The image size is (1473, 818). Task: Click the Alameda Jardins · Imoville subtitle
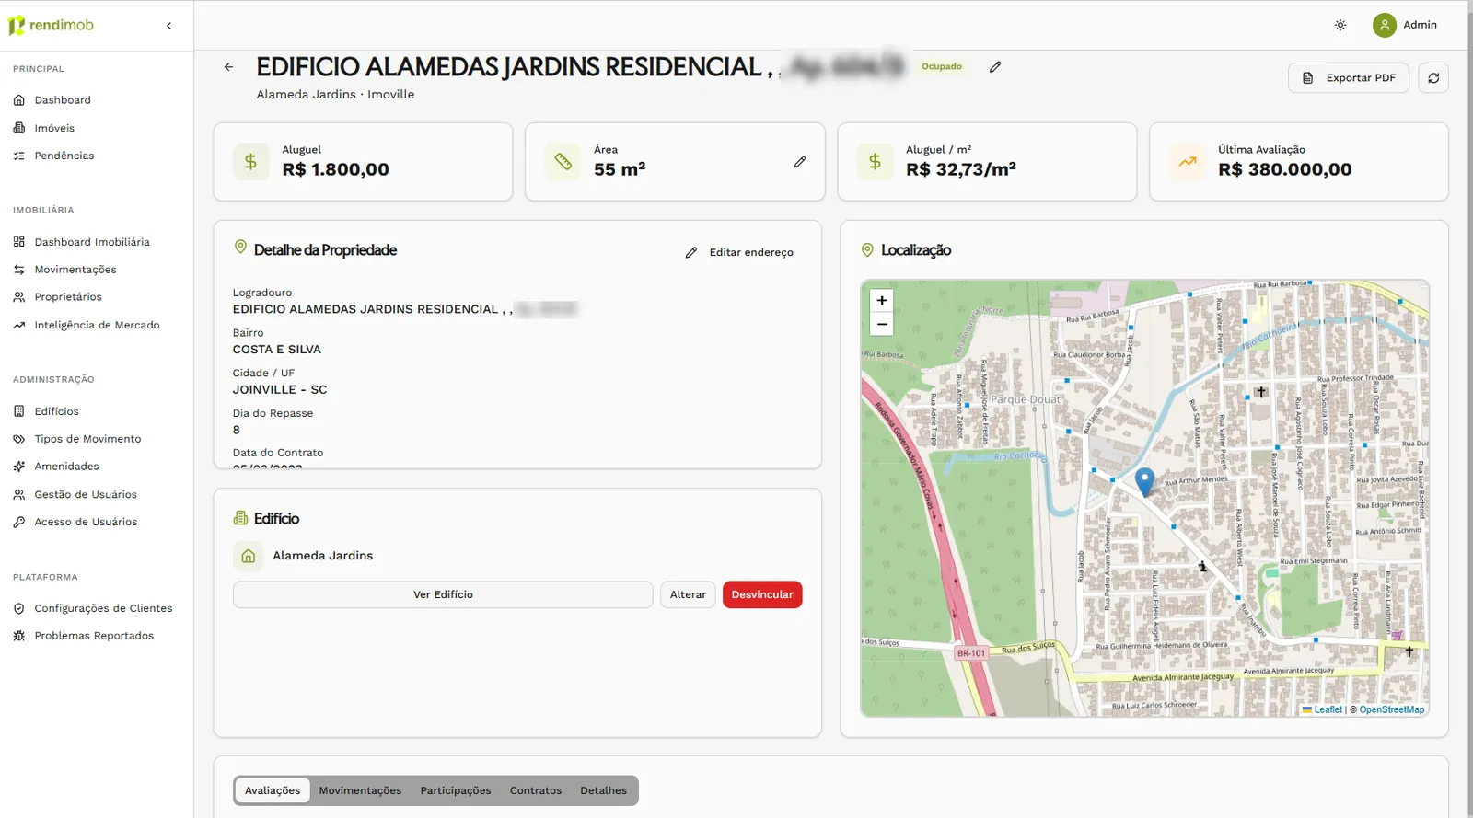(335, 94)
